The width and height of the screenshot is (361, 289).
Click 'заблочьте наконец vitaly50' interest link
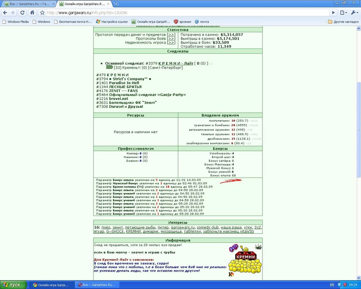[x=228, y=232]
